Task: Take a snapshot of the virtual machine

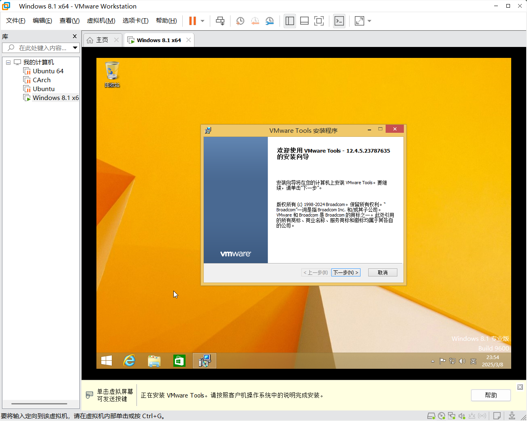Action: pyautogui.click(x=240, y=21)
